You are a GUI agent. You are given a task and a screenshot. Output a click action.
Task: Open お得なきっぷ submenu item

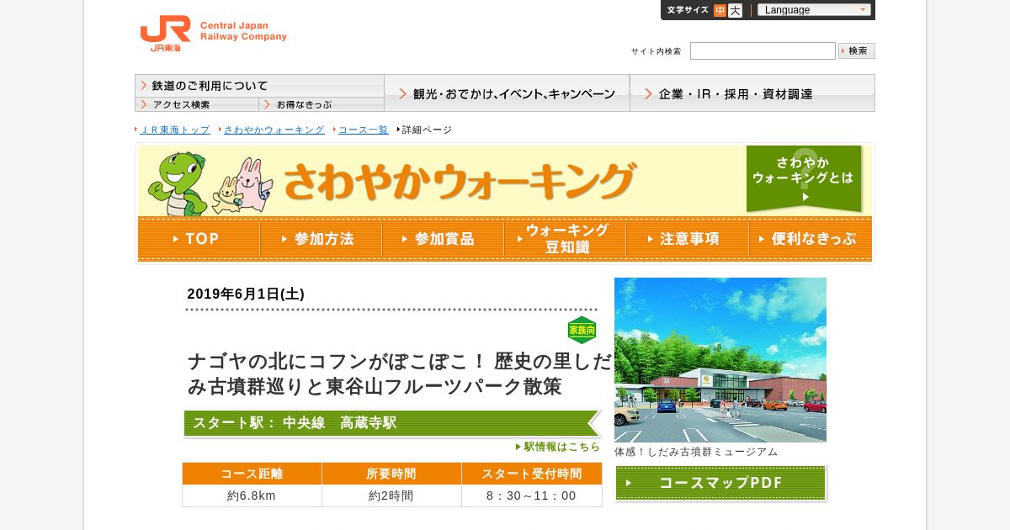(x=322, y=104)
